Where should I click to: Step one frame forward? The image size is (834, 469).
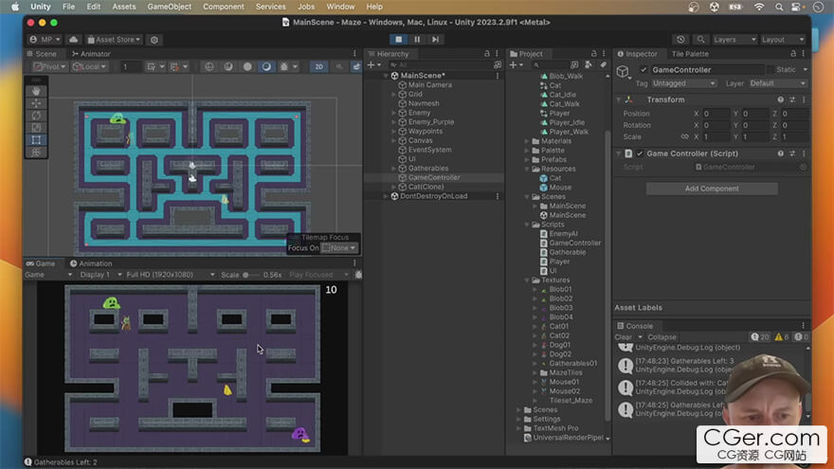click(435, 40)
